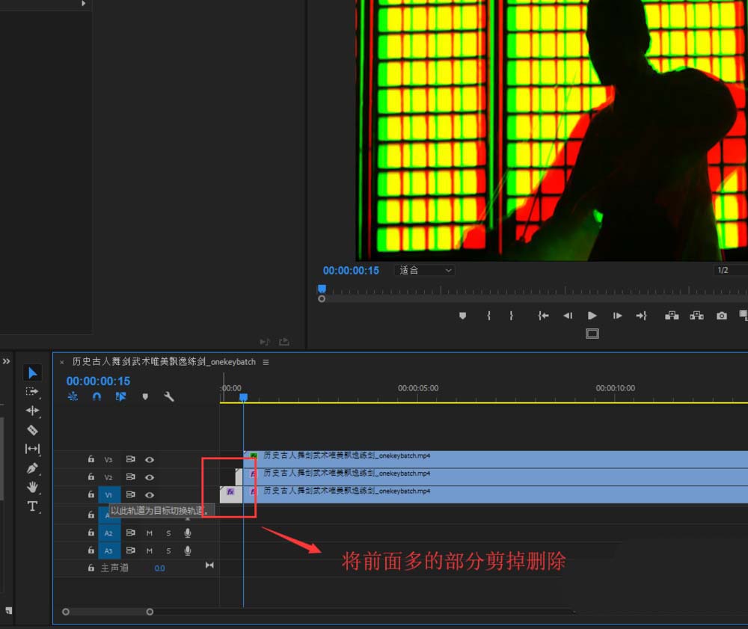Select the Hand tool
The height and width of the screenshot is (629, 748).
point(32,487)
